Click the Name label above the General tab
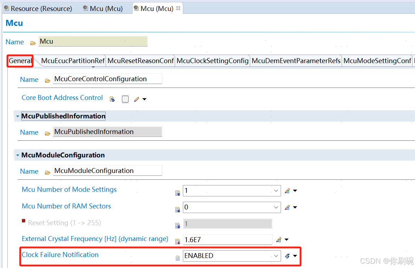The image size is (415, 268). click(x=15, y=42)
